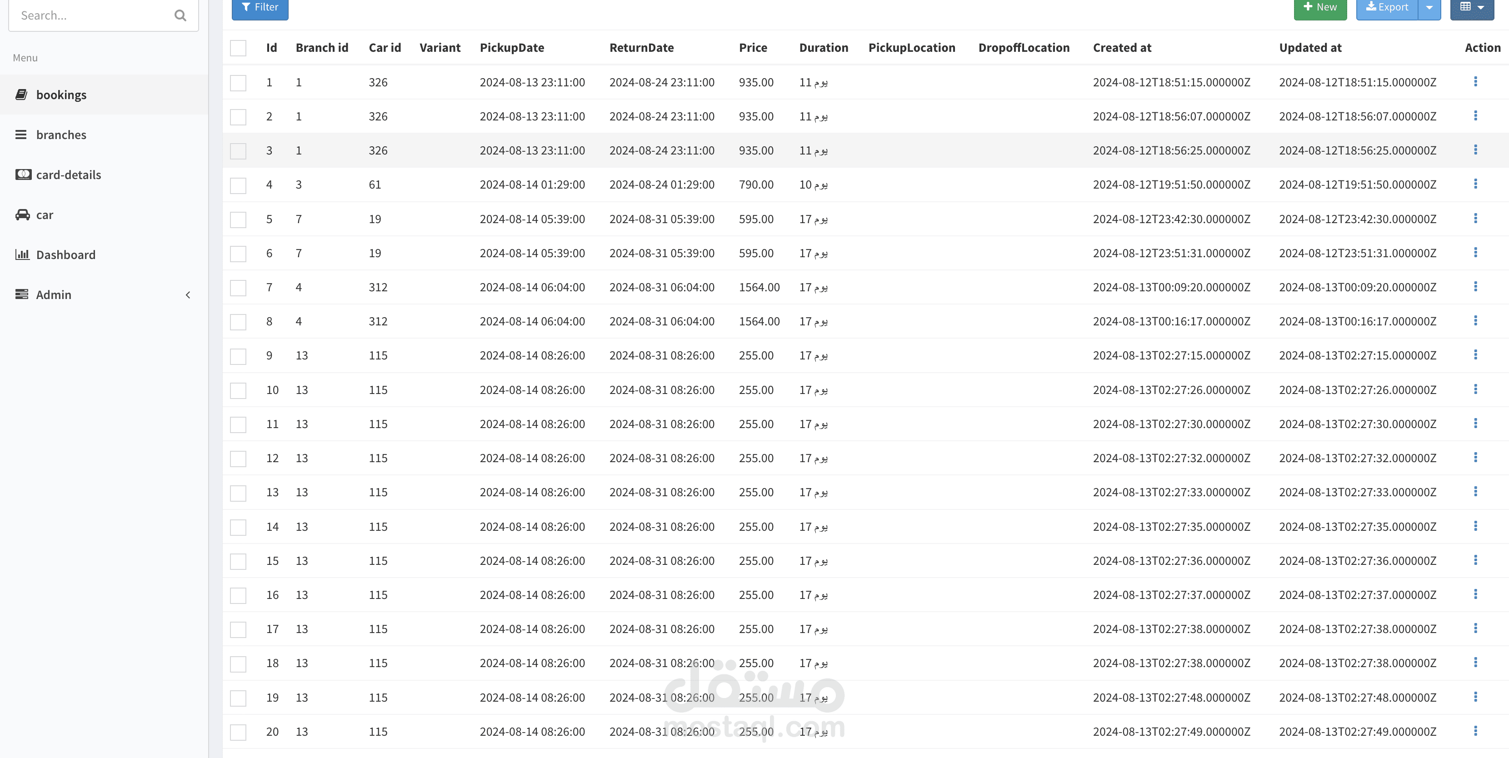Screen dimensions: 1509x758
Task: Toggle the select-all checkbox in table header
Action: [x=238, y=48]
